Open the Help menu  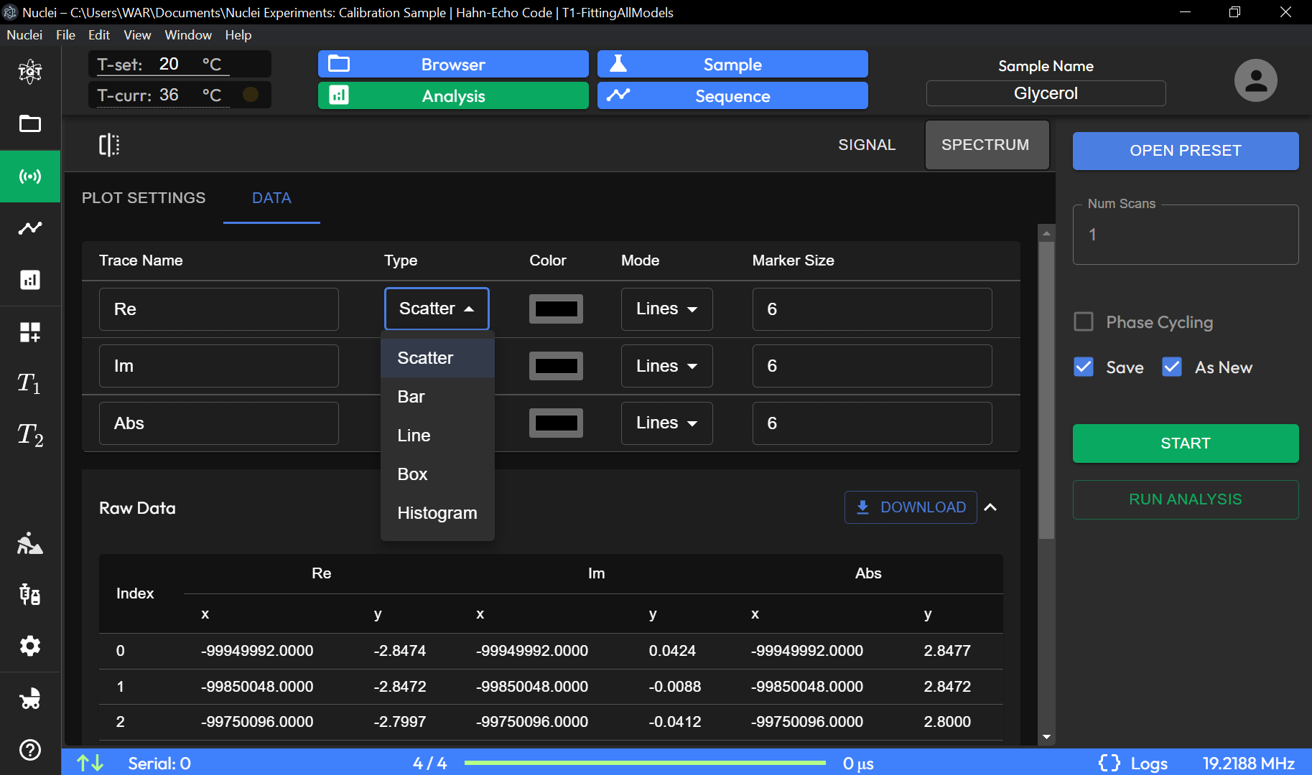pyautogui.click(x=238, y=35)
